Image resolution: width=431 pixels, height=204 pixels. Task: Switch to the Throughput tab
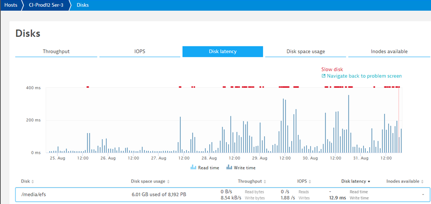click(56, 51)
